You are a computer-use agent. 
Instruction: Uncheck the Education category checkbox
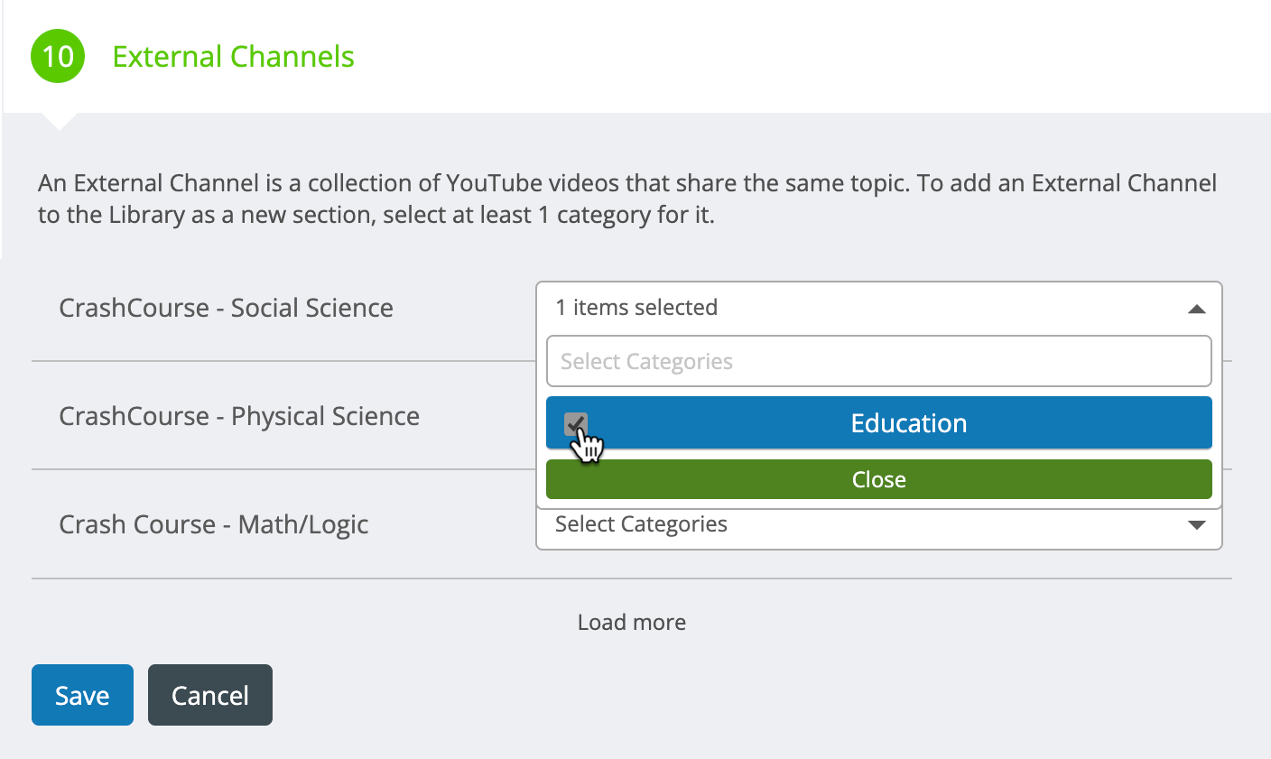click(x=576, y=424)
